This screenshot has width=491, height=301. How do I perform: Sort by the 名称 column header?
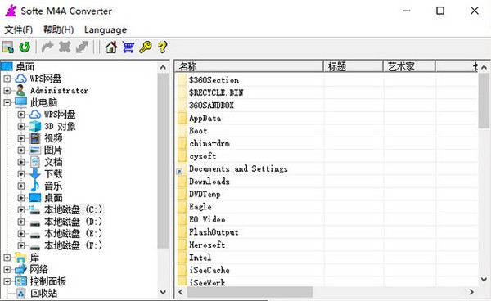(250, 66)
